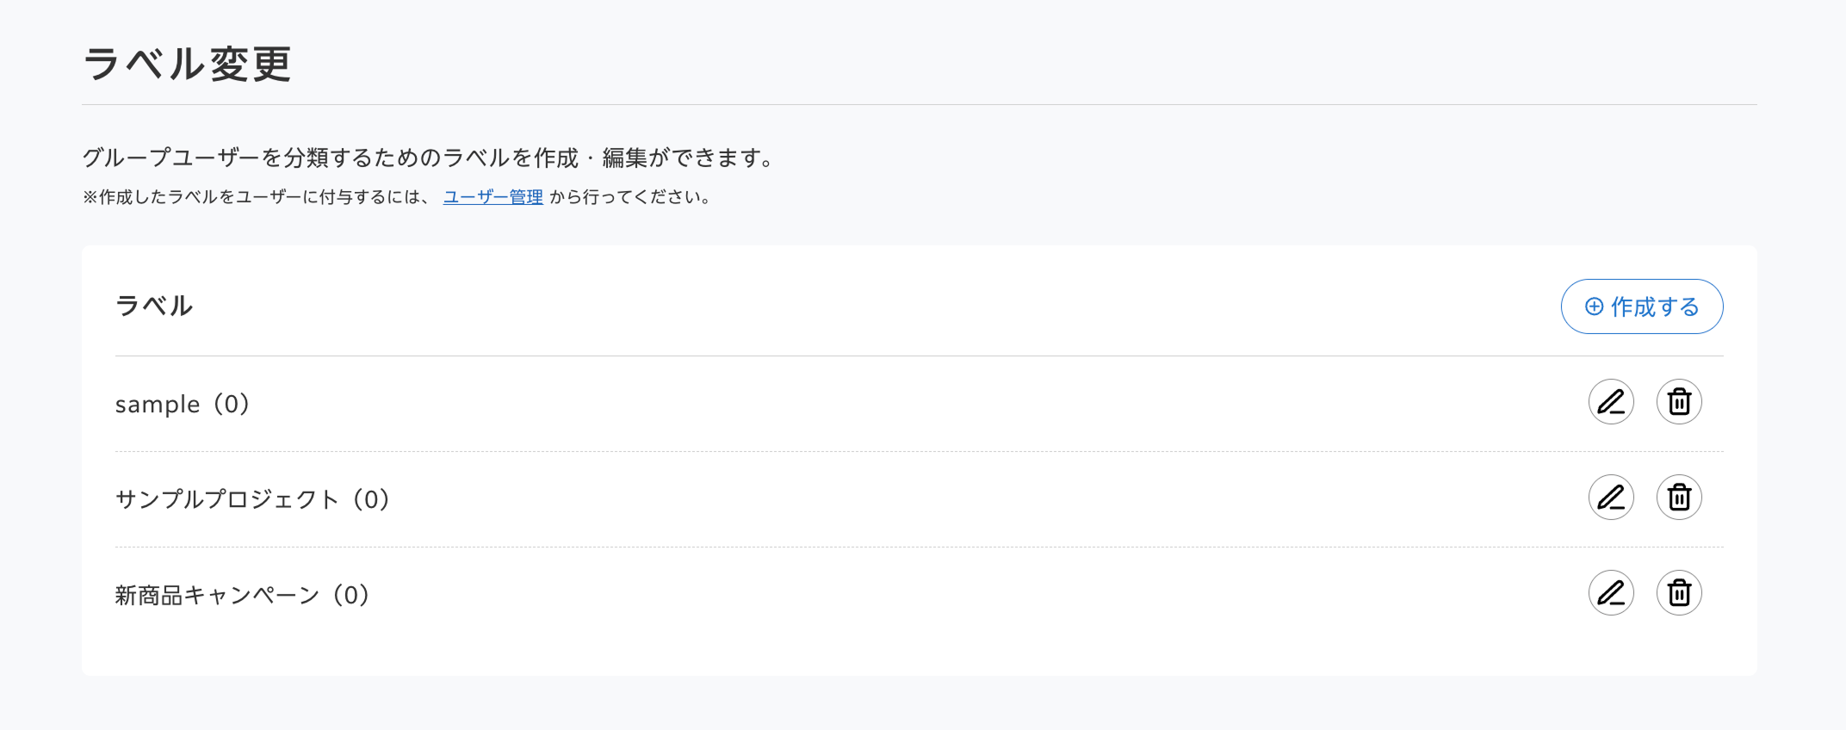Open the ユーザー管理 link
Image resolution: width=1846 pixels, height=730 pixels.
pyautogui.click(x=492, y=197)
